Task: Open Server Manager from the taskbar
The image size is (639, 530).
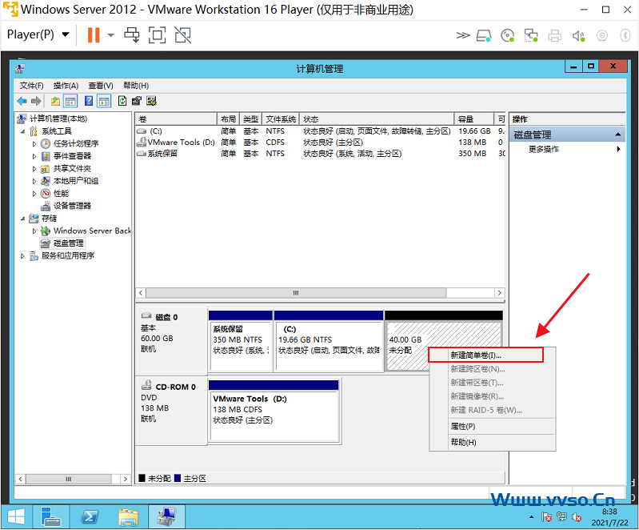Action: tap(51, 517)
